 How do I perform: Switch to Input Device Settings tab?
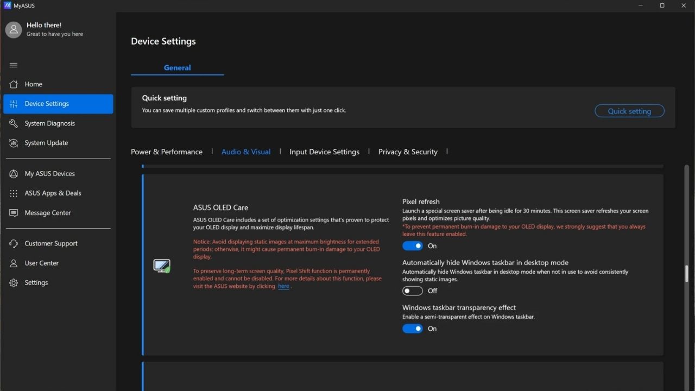tap(324, 152)
